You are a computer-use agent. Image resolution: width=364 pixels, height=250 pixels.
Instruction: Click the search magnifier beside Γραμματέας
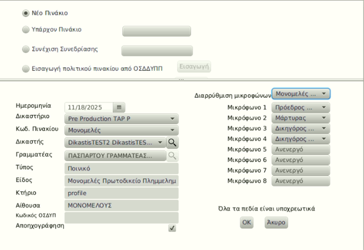[172, 156]
